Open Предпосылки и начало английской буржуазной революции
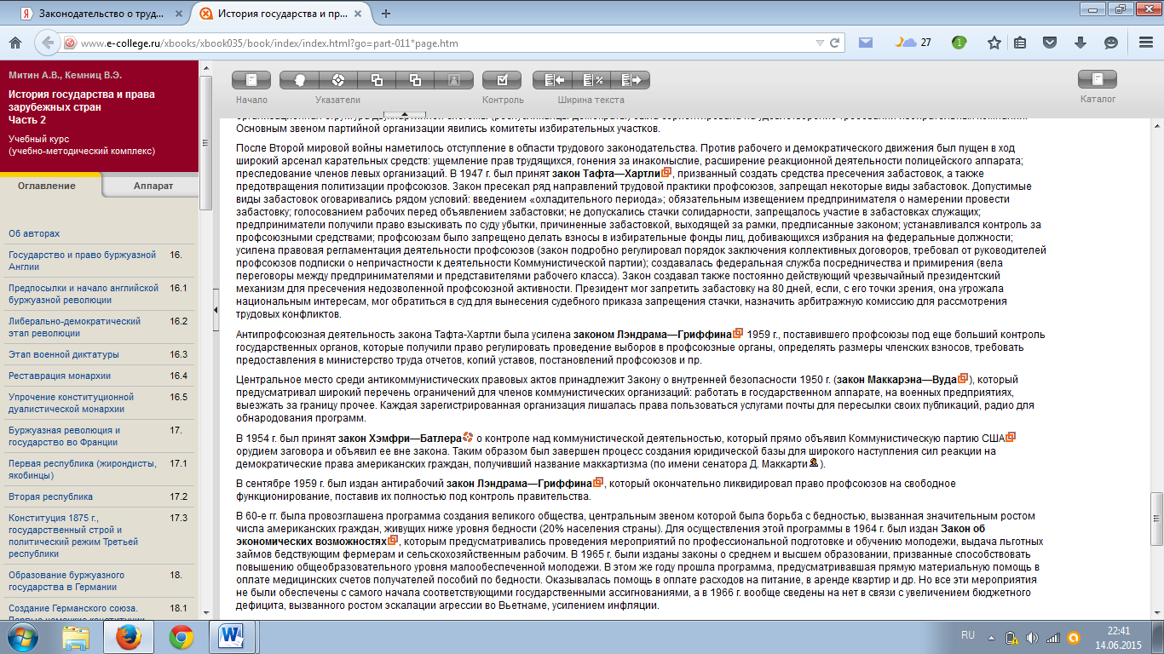The width and height of the screenshot is (1164, 654). [84, 293]
